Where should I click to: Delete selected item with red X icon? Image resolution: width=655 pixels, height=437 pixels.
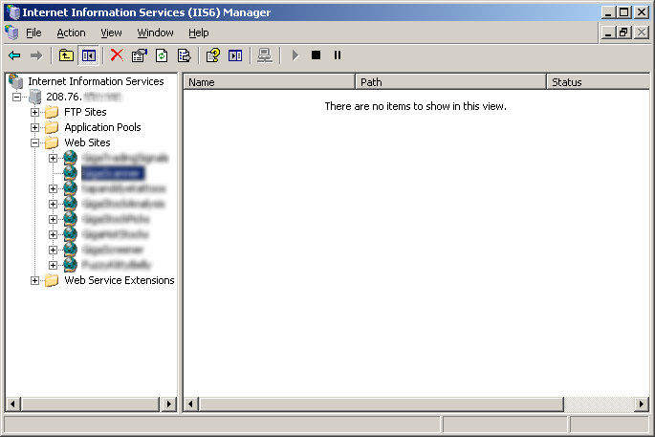click(x=117, y=55)
